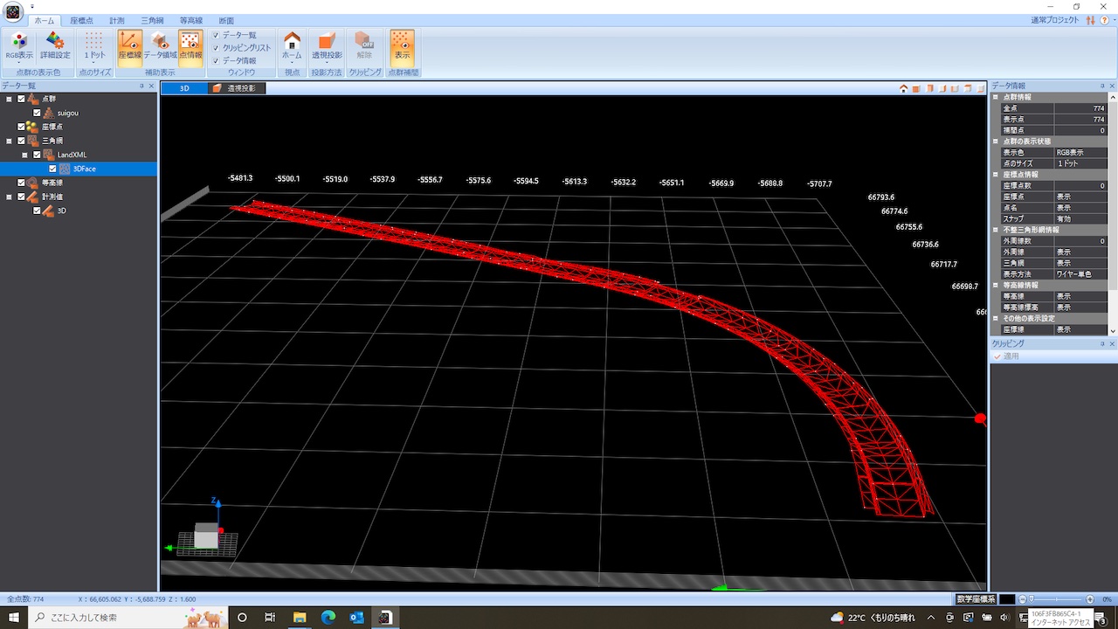Switch to the 等高線 ribbon tab
Viewport: 1118px width, 629px height.
point(191,20)
